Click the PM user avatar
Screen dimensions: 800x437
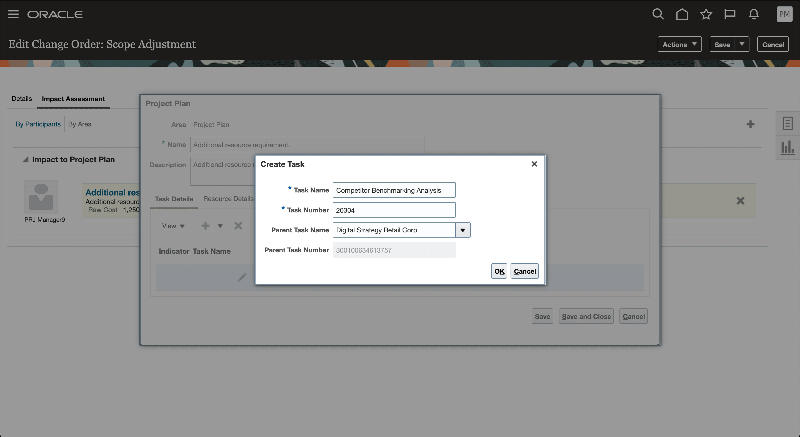(x=784, y=14)
